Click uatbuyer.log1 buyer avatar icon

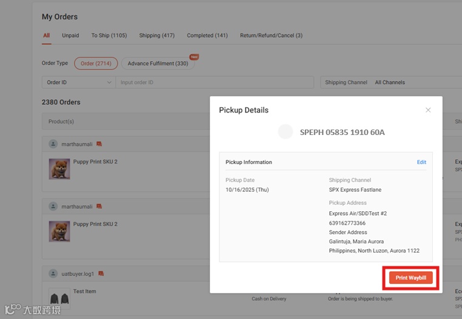53,274
